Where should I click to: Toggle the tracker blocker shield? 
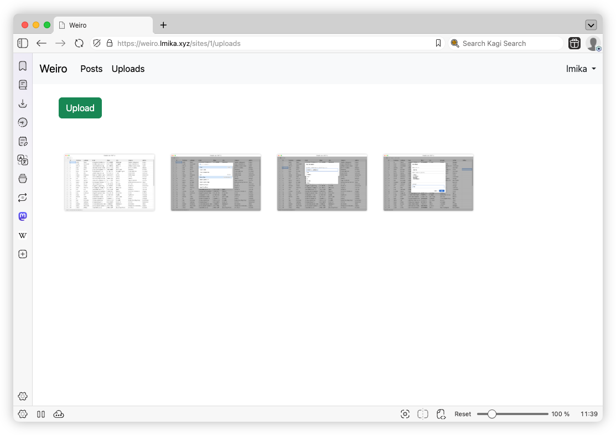[x=96, y=43]
